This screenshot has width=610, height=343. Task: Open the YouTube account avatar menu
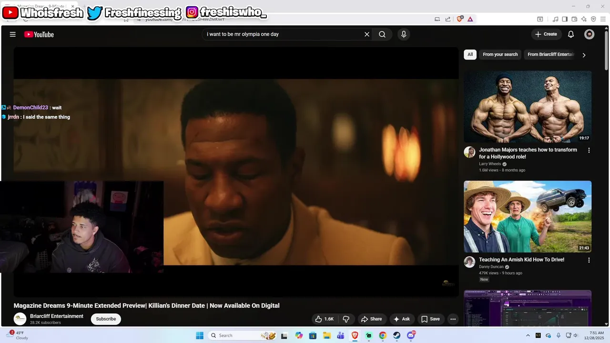pyautogui.click(x=590, y=34)
